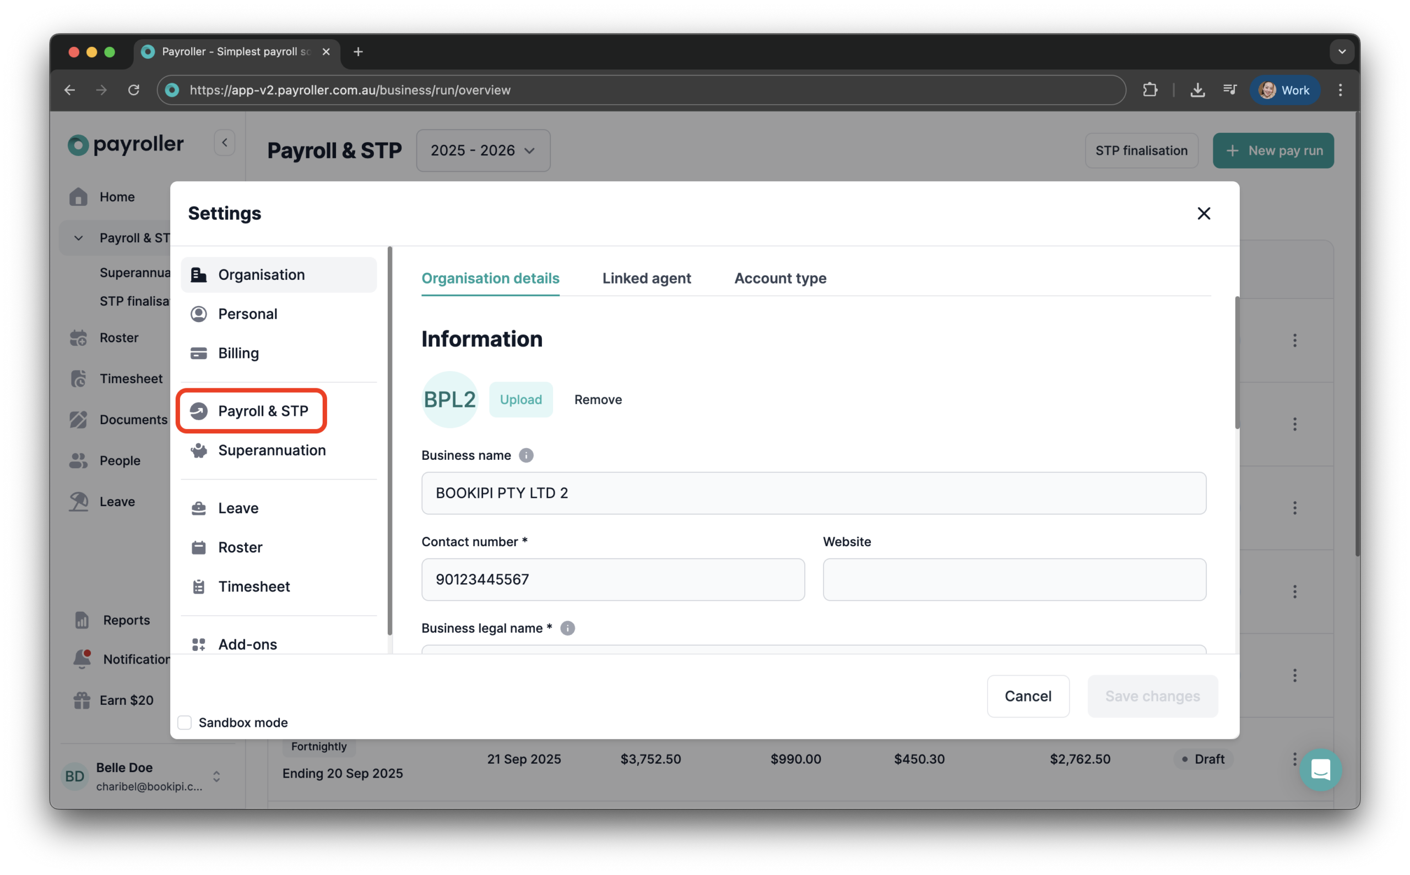1410x875 pixels.
Task: View site information icon in address bar
Action: tap(172, 90)
